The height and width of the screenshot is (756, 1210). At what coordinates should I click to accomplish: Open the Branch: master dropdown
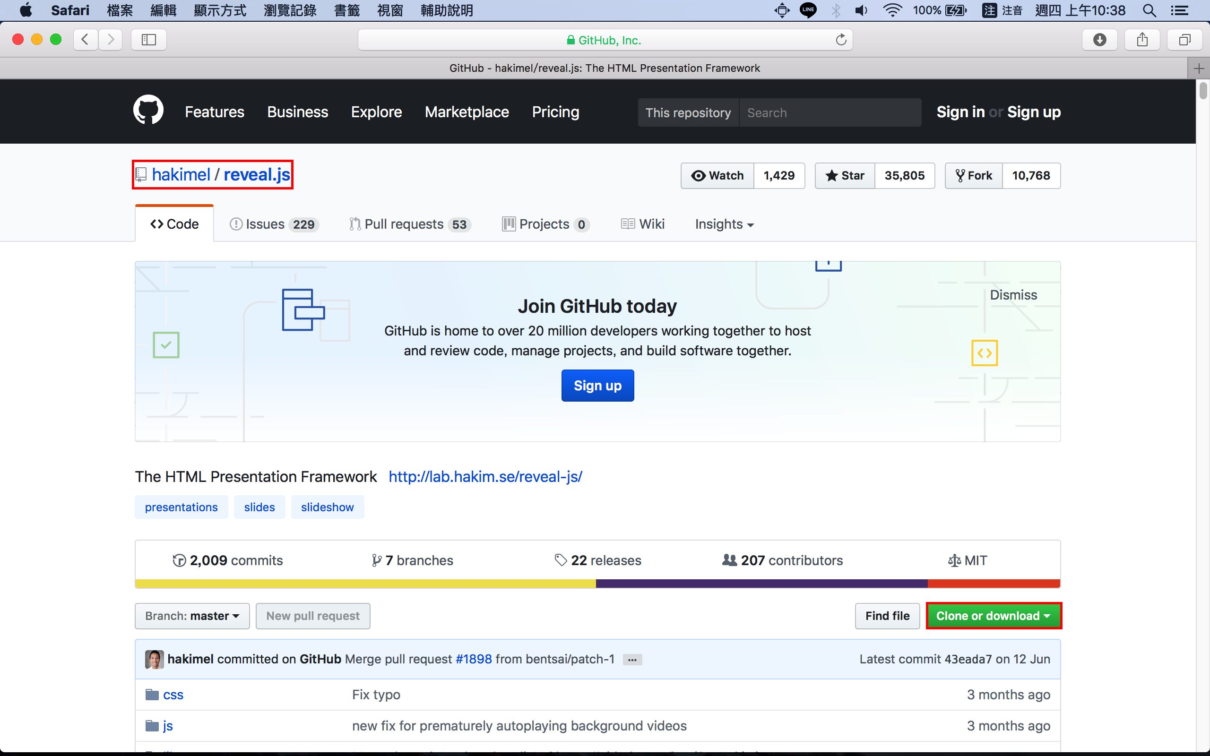[192, 616]
